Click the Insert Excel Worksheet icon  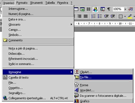point(82,9)
